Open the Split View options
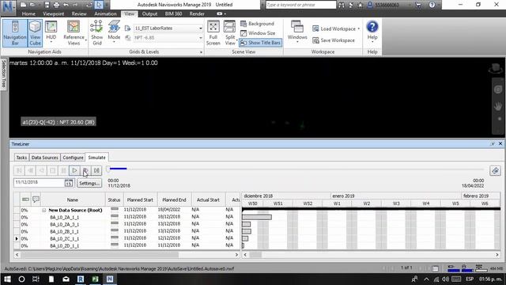 (230, 33)
